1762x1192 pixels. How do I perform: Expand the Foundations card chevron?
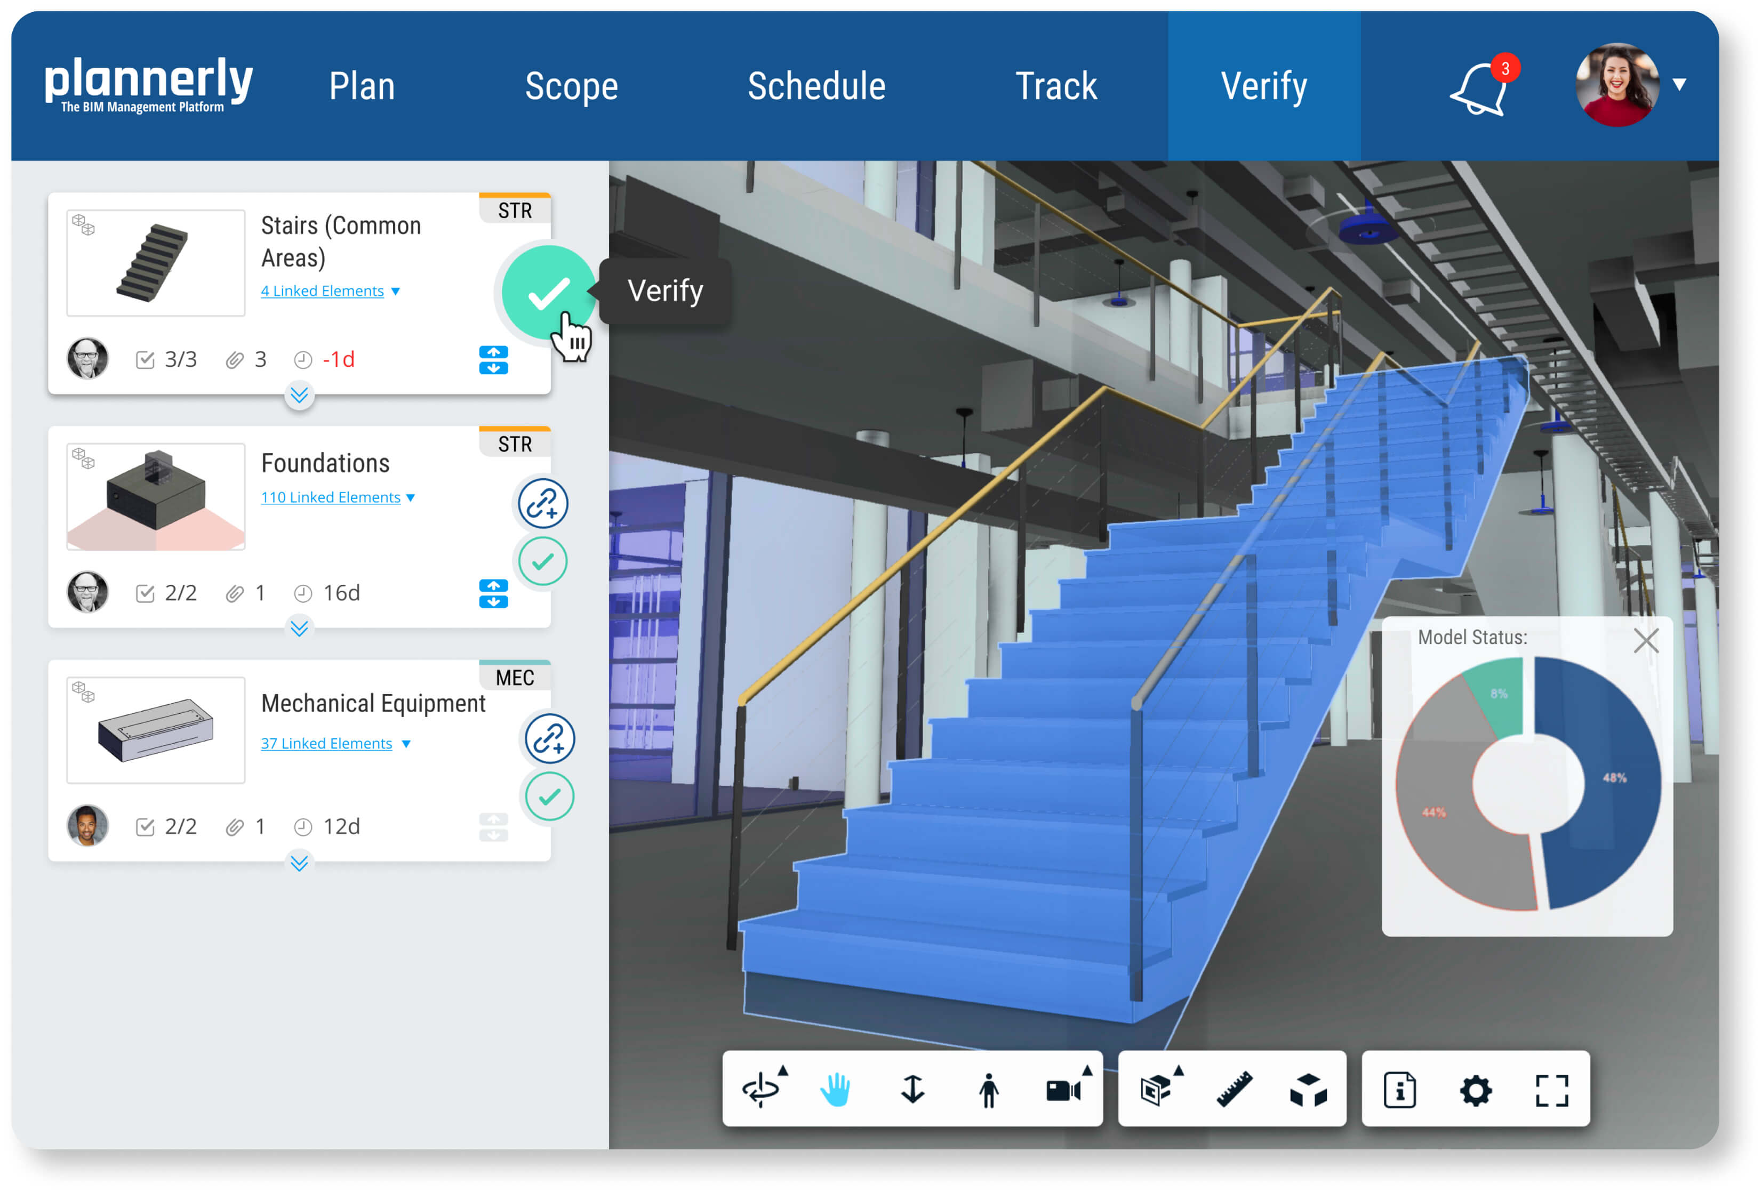click(300, 628)
